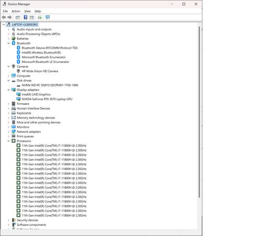Click the Firmware category icon
Image resolution: width=265 pixels, height=236 pixels.
[x=14, y=104]
